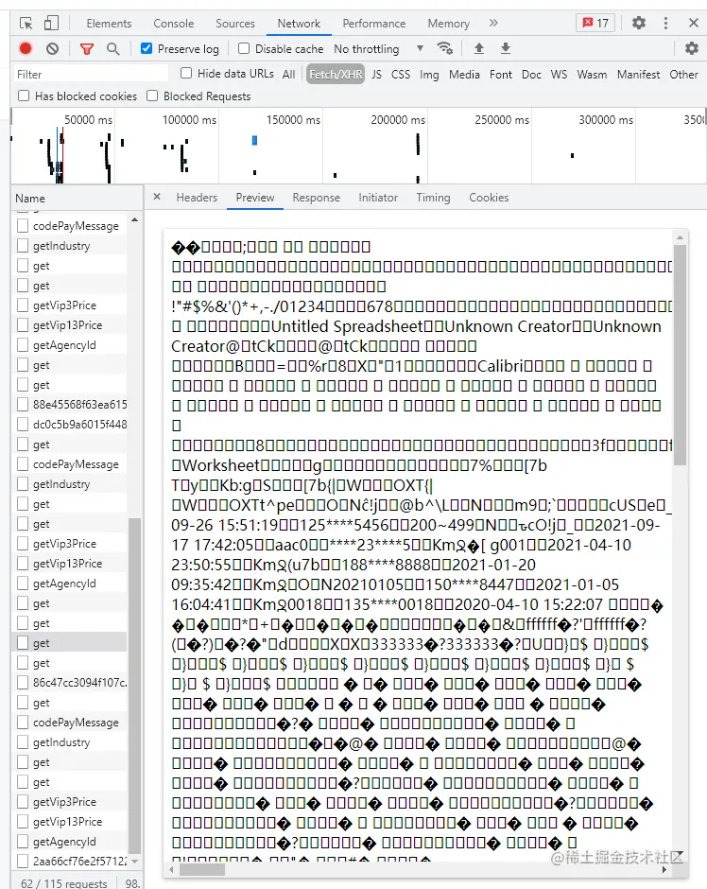Import HAR file with upload arrow
Image resolution: width=707 pixels, height=889 pixels.
(479, 49)
